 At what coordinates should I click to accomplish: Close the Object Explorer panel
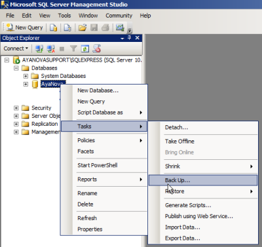(x=138, y=38)
